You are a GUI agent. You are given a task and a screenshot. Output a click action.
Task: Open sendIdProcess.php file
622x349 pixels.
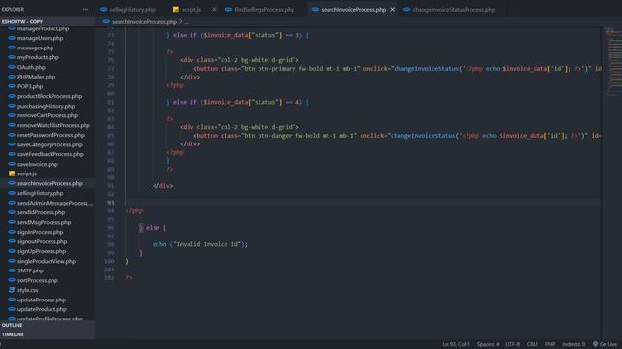[x=41, y=212]
